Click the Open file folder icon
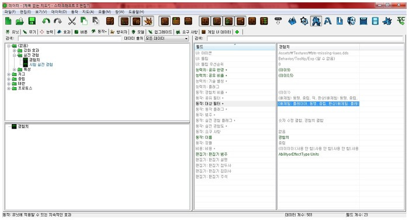The image size is (409, 220). point(20,21)
